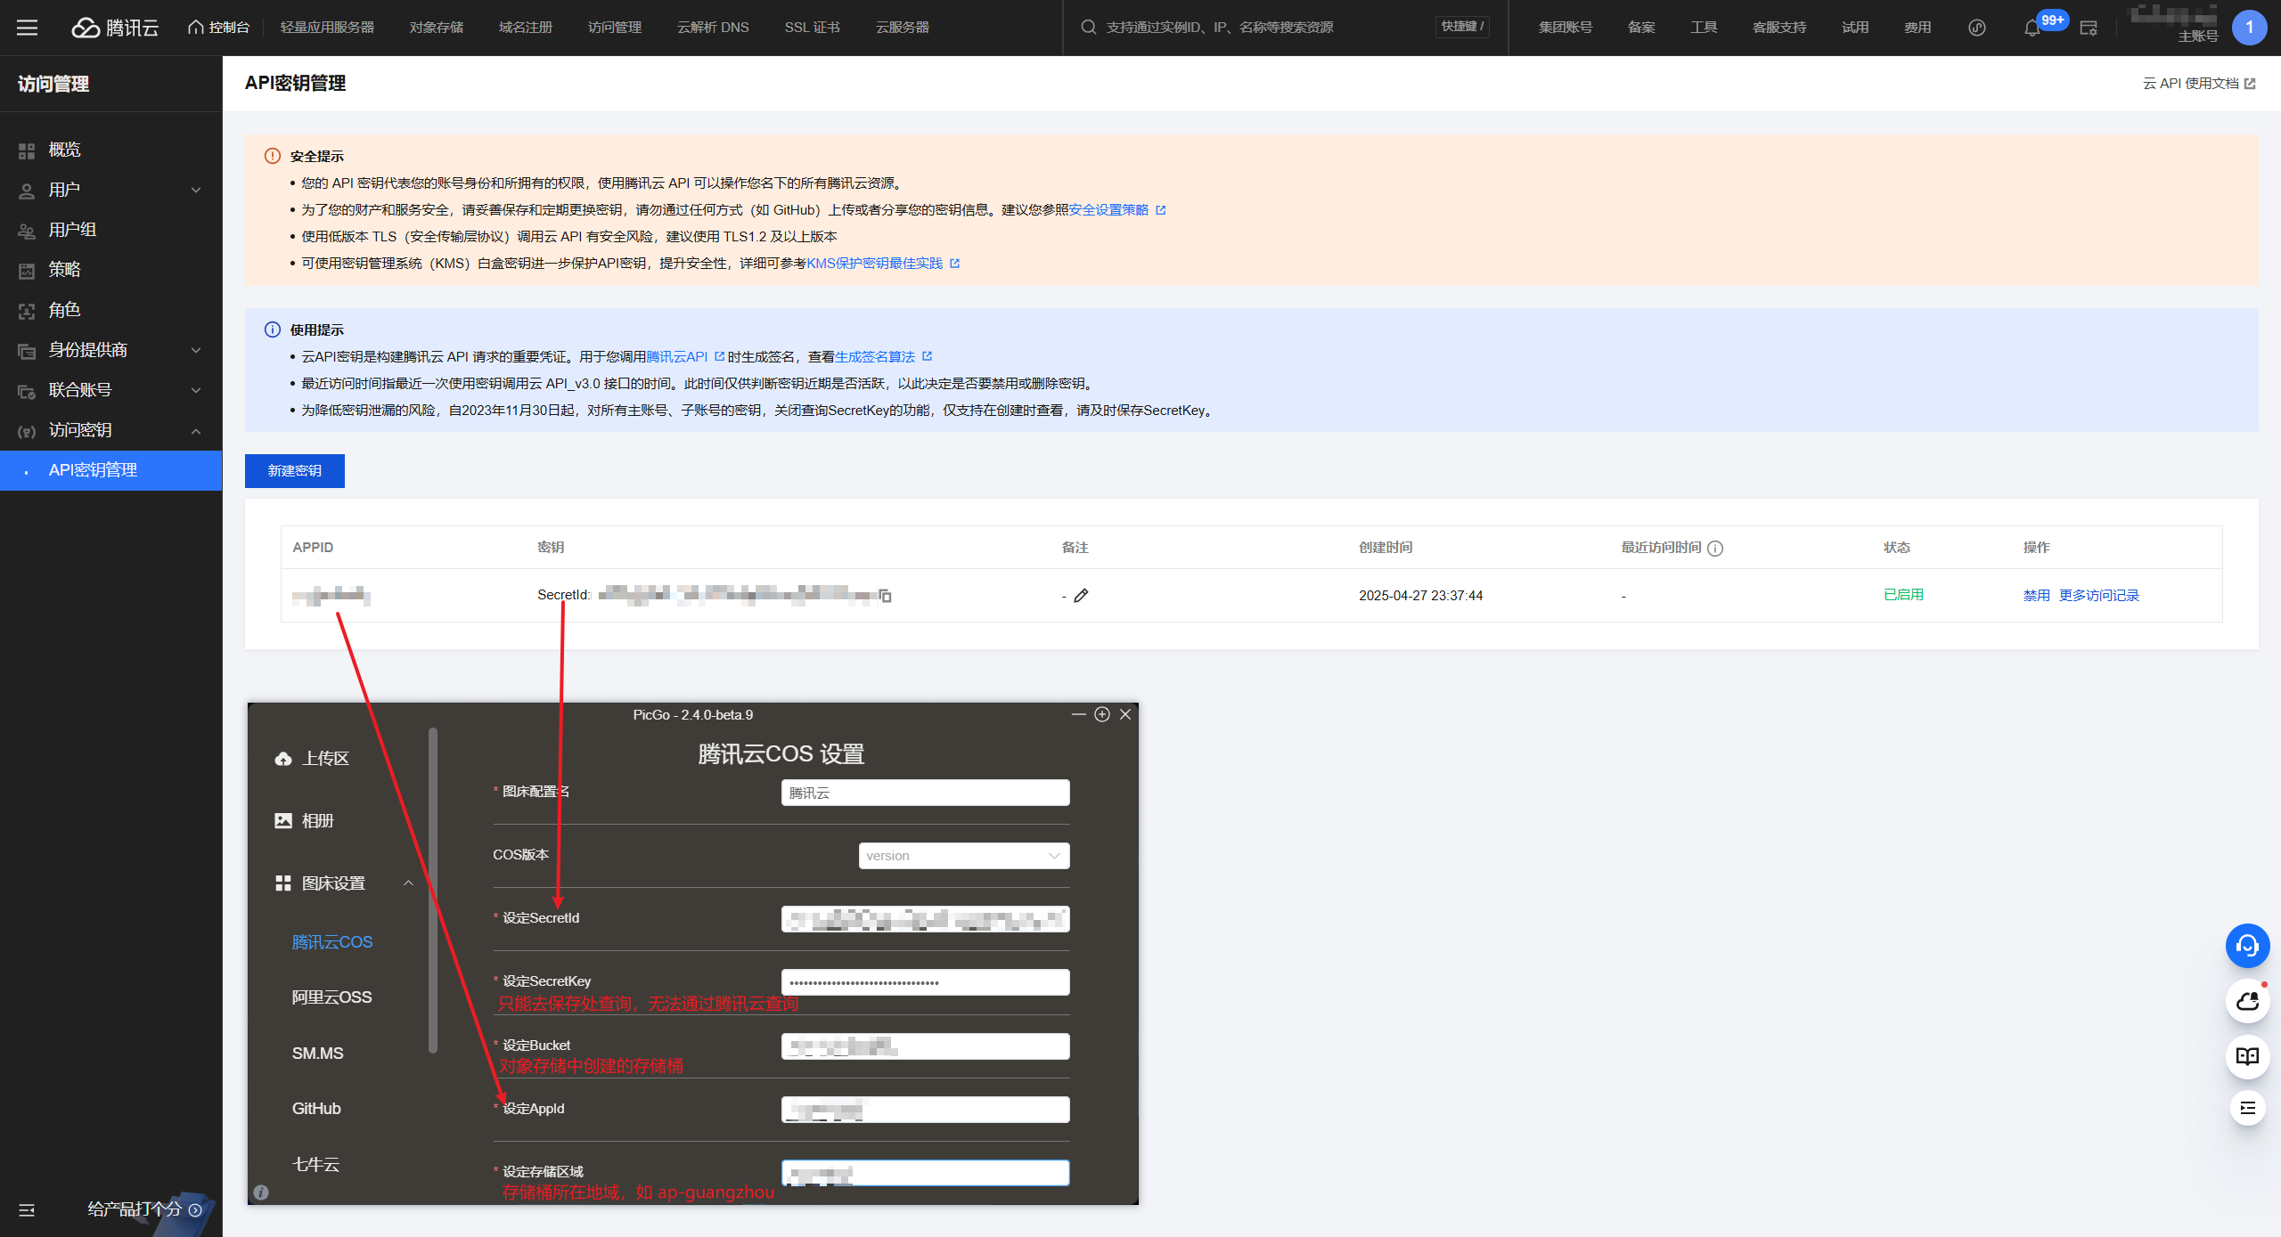
Task: Click the card icon beside the notification bell
Action: coord(2089,28)
